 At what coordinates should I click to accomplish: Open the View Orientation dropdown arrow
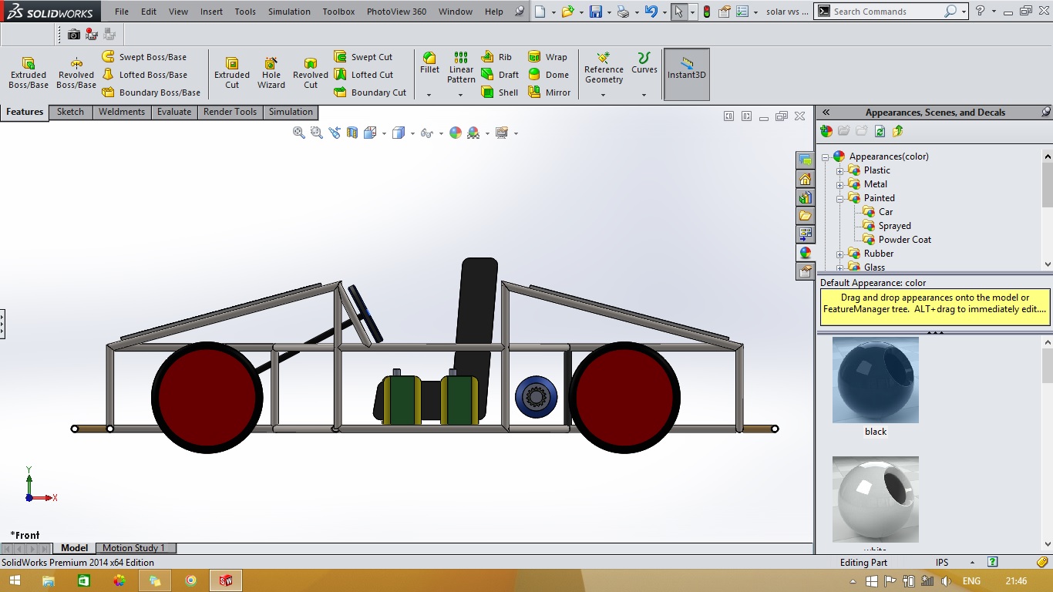[384, 133]
